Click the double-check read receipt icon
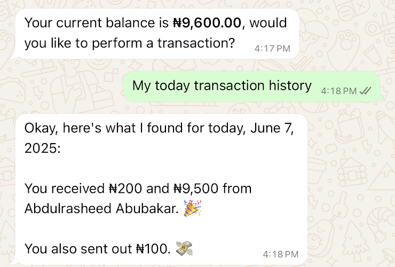The image size is (395, 267). coord(366,91)
